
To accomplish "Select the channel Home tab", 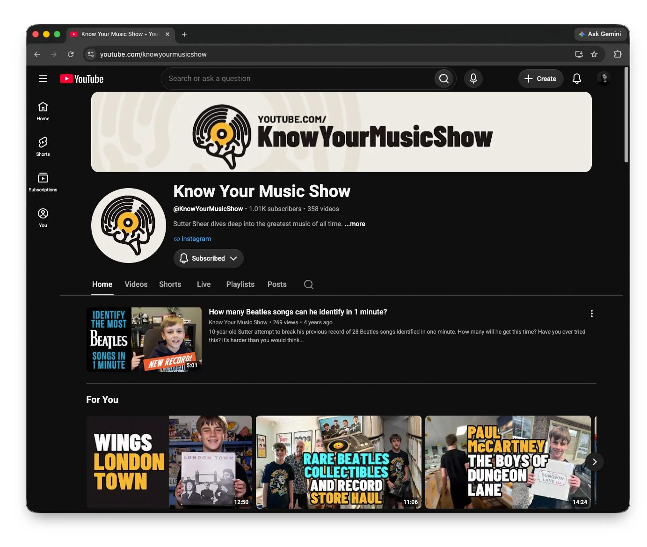I will coord(102,284).
